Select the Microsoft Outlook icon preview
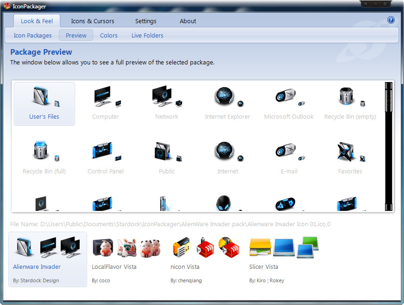 [289, 104]
